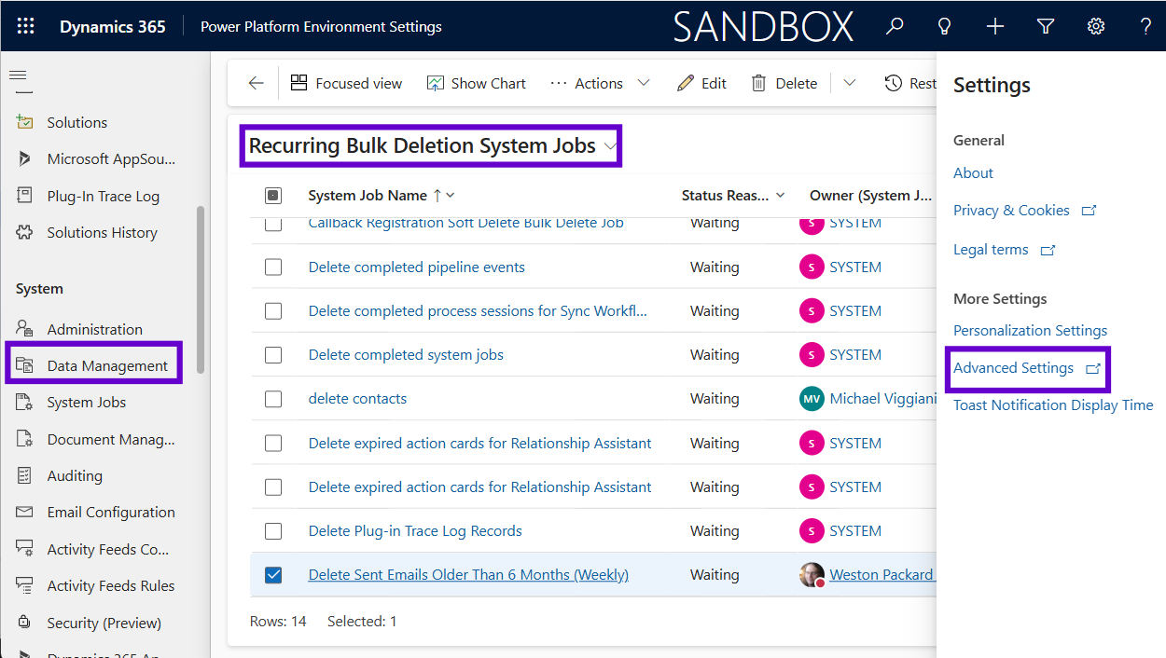Click the search magnifier icon in header
This screenshot has width=1166, height=658.
coord(895,26)
